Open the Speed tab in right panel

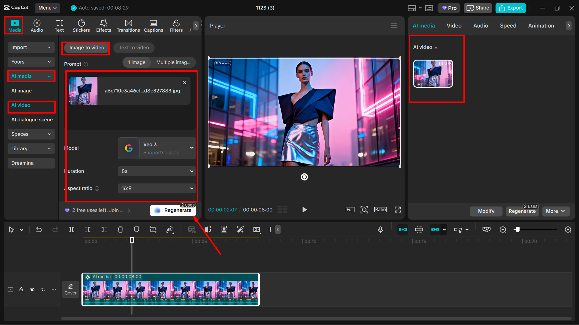508,26
